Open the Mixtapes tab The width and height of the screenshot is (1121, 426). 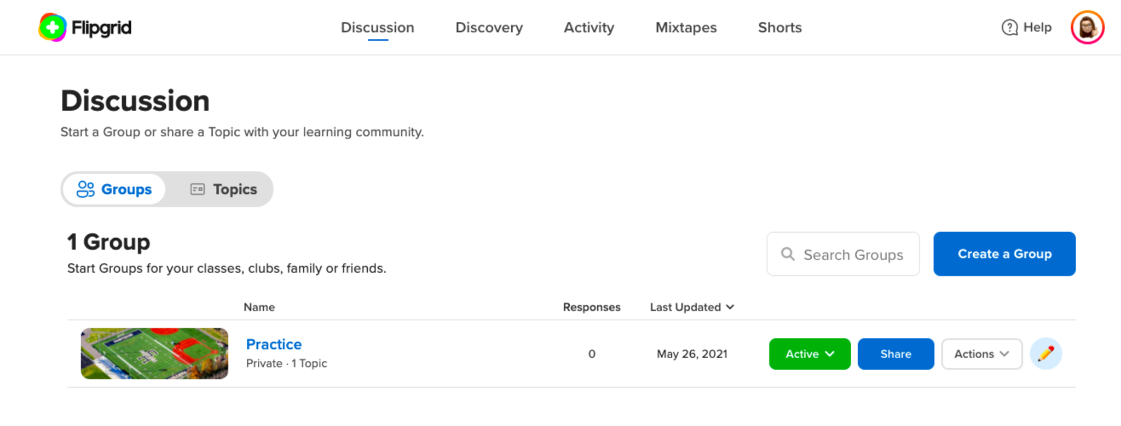[686, 27]
